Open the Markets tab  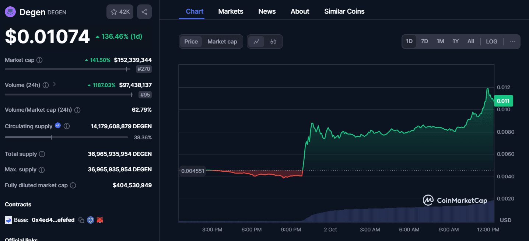231,11
